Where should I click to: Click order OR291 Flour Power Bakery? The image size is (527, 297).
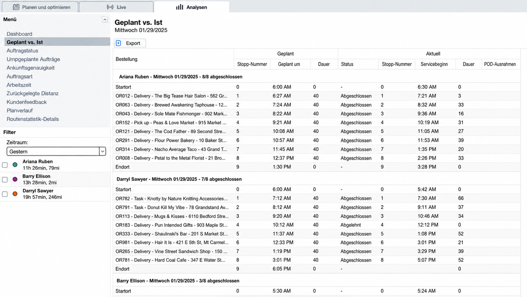pyautogui.click(x=171, y=140)
